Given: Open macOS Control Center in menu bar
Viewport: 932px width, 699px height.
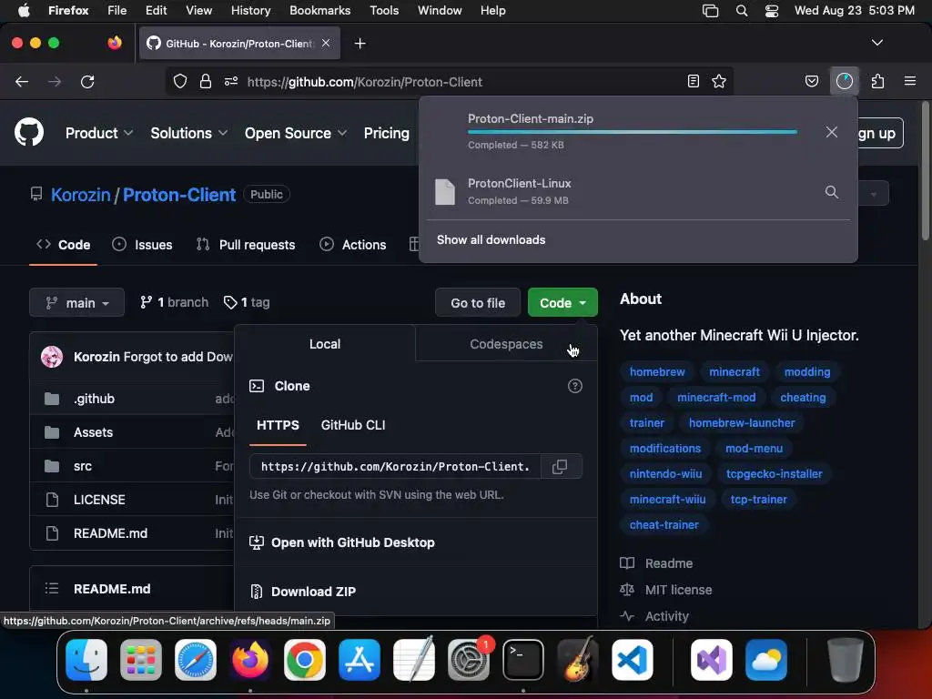Looking at the screenshot, I should (x=772, y=11).
